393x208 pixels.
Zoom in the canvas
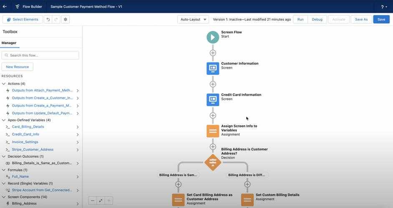point(109,201)
